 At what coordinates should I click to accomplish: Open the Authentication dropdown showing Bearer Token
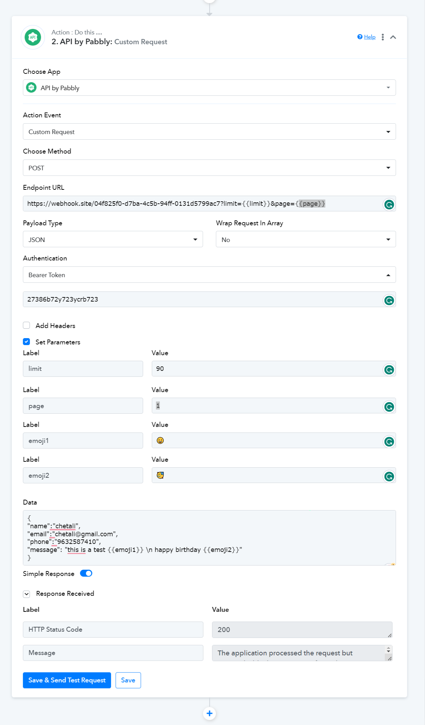[x=209, y=275]
